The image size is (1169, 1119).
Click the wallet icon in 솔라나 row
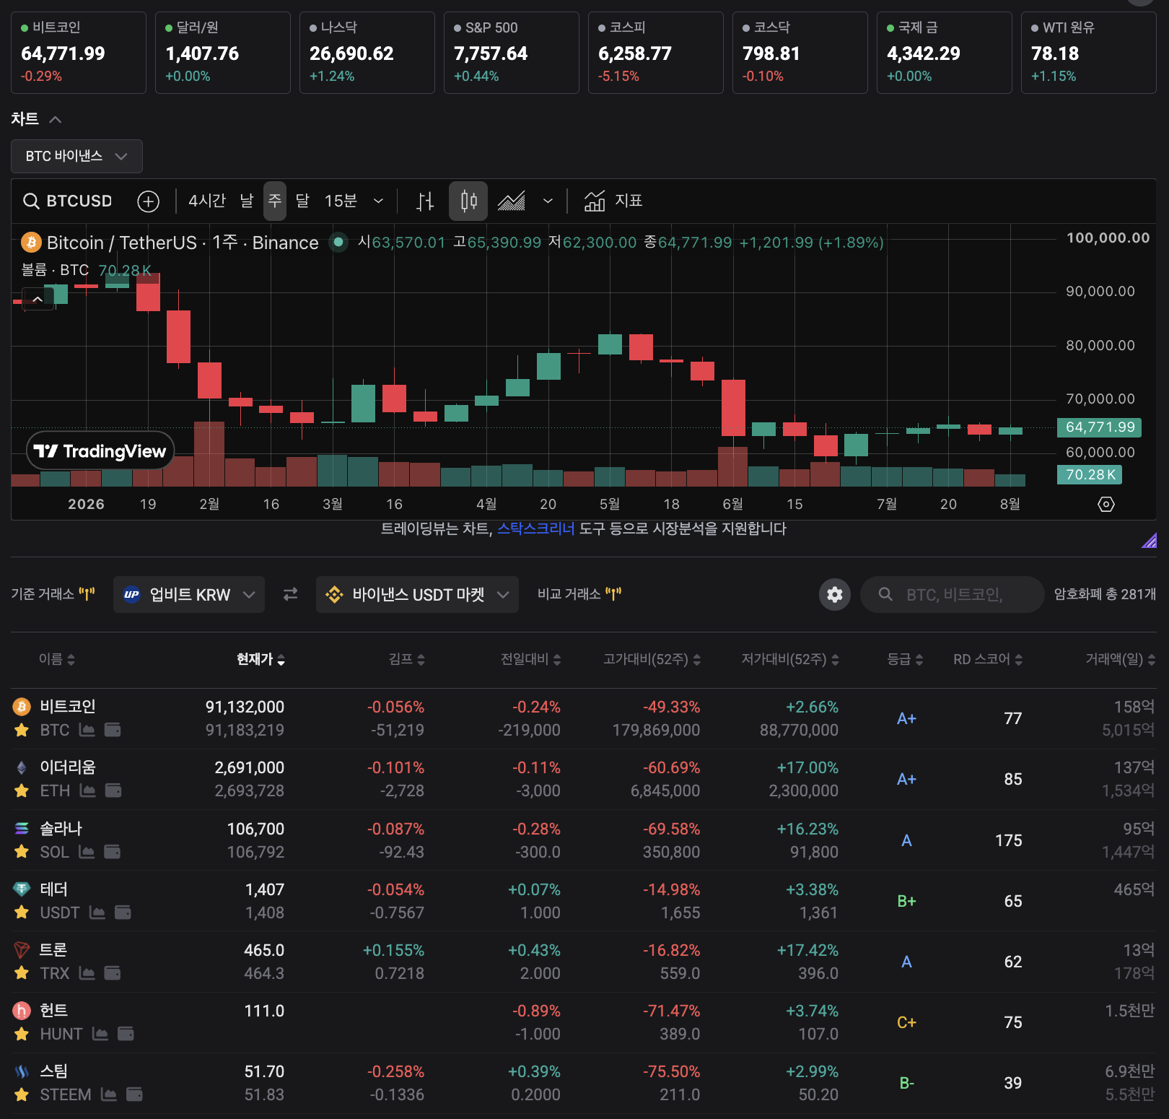(113, 852)
